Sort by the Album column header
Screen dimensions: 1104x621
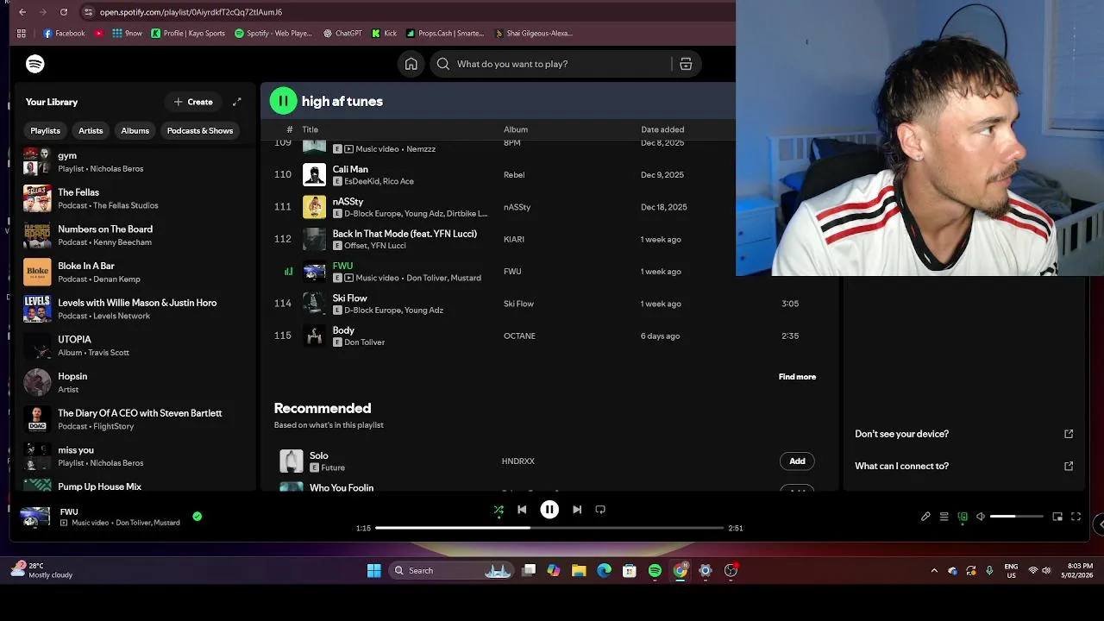pos(516,129)
